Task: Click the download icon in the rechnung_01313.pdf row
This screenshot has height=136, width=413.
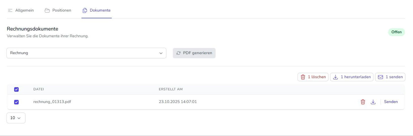Action: 373,102
